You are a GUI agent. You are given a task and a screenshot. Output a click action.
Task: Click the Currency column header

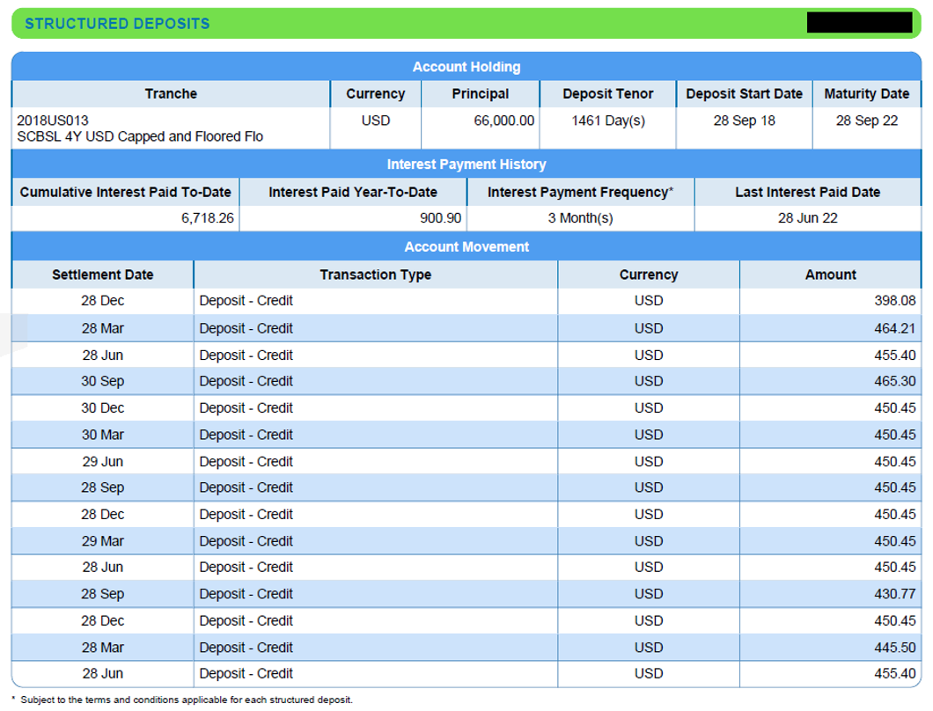click(x=377, y=93)
